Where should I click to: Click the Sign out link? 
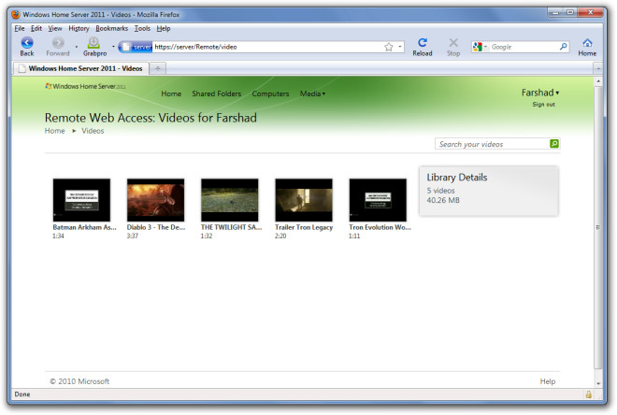(543, 105)
